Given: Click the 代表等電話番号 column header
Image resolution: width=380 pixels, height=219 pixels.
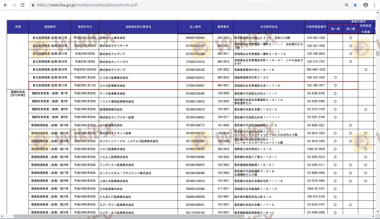Looking at the screenshot, I should [x=316, y=27].
